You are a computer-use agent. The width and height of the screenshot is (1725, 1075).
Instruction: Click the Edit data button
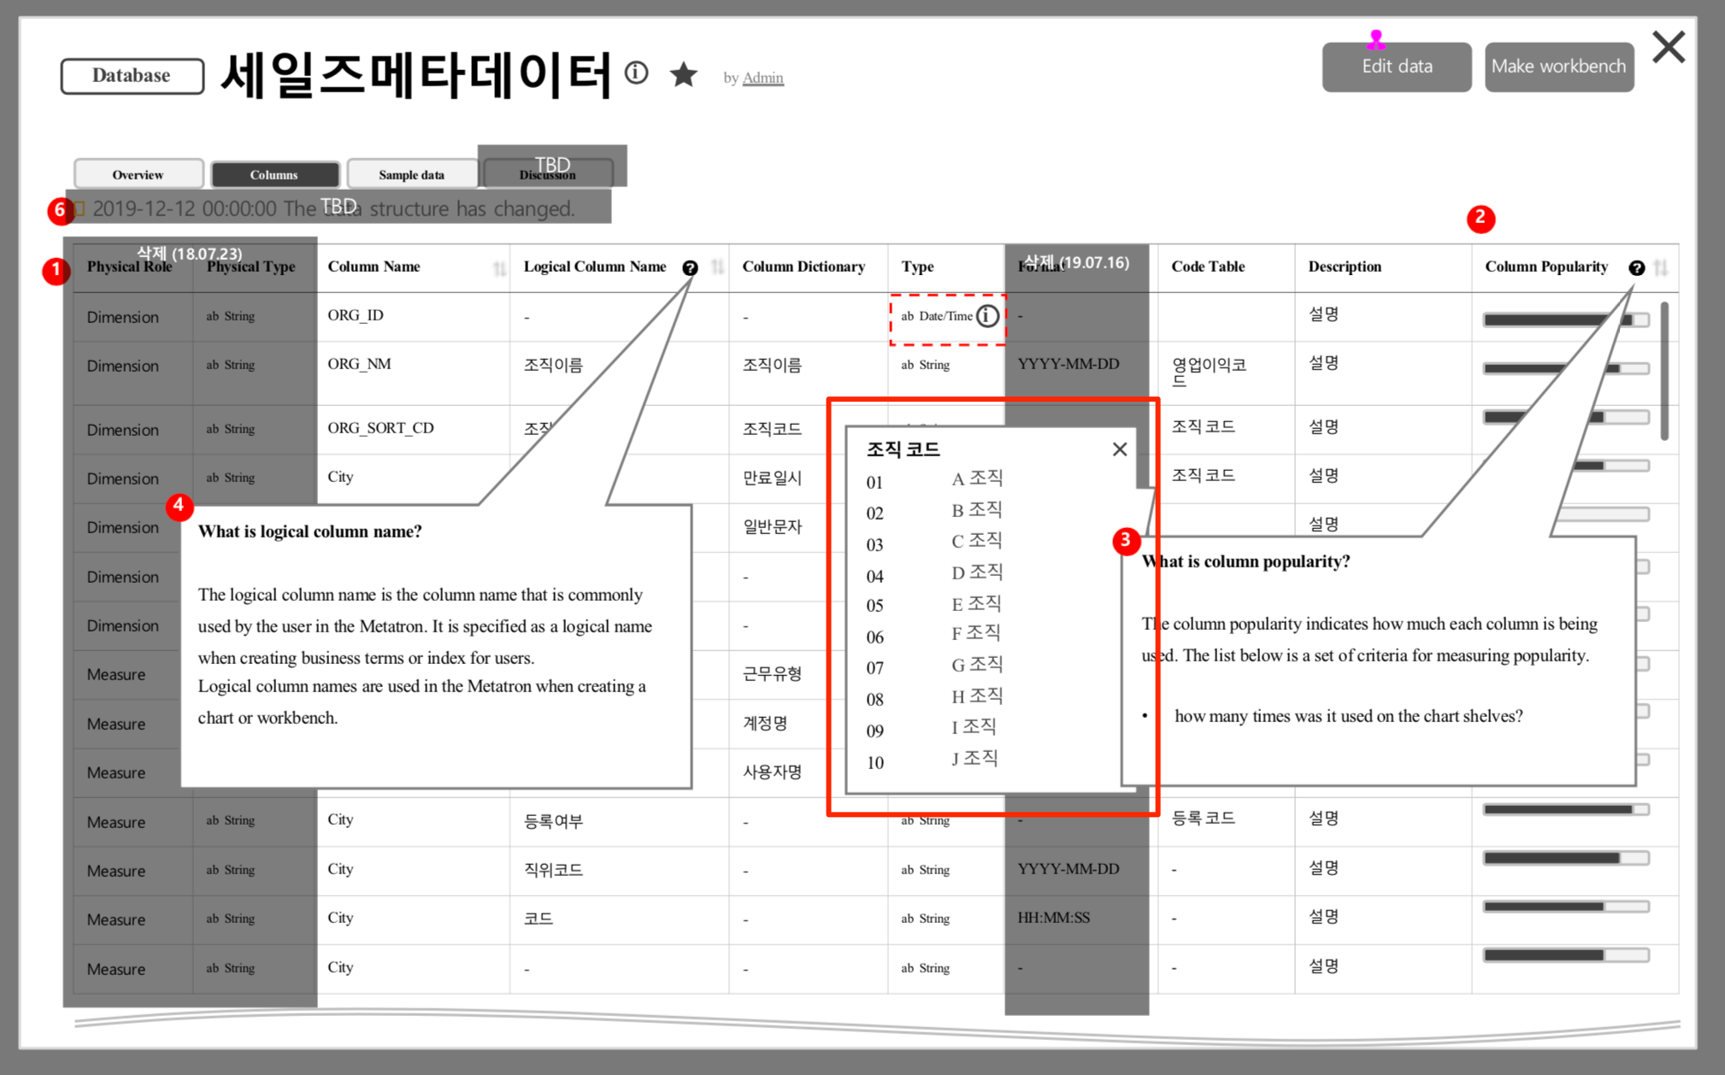(1396, 66)
